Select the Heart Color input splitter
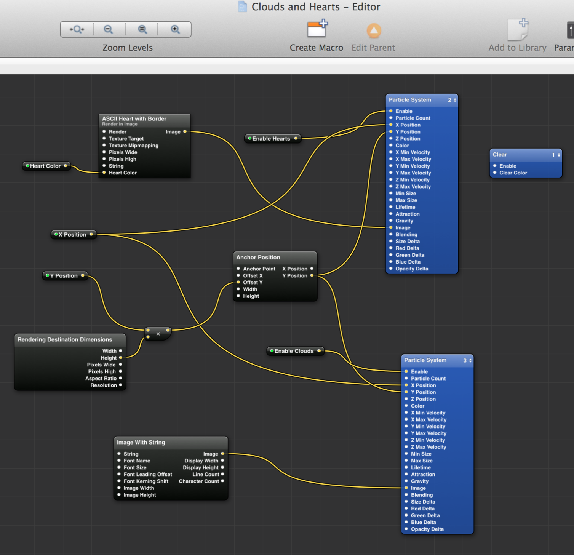This screenshot has width=574, height=555. (x=46, y=166)
